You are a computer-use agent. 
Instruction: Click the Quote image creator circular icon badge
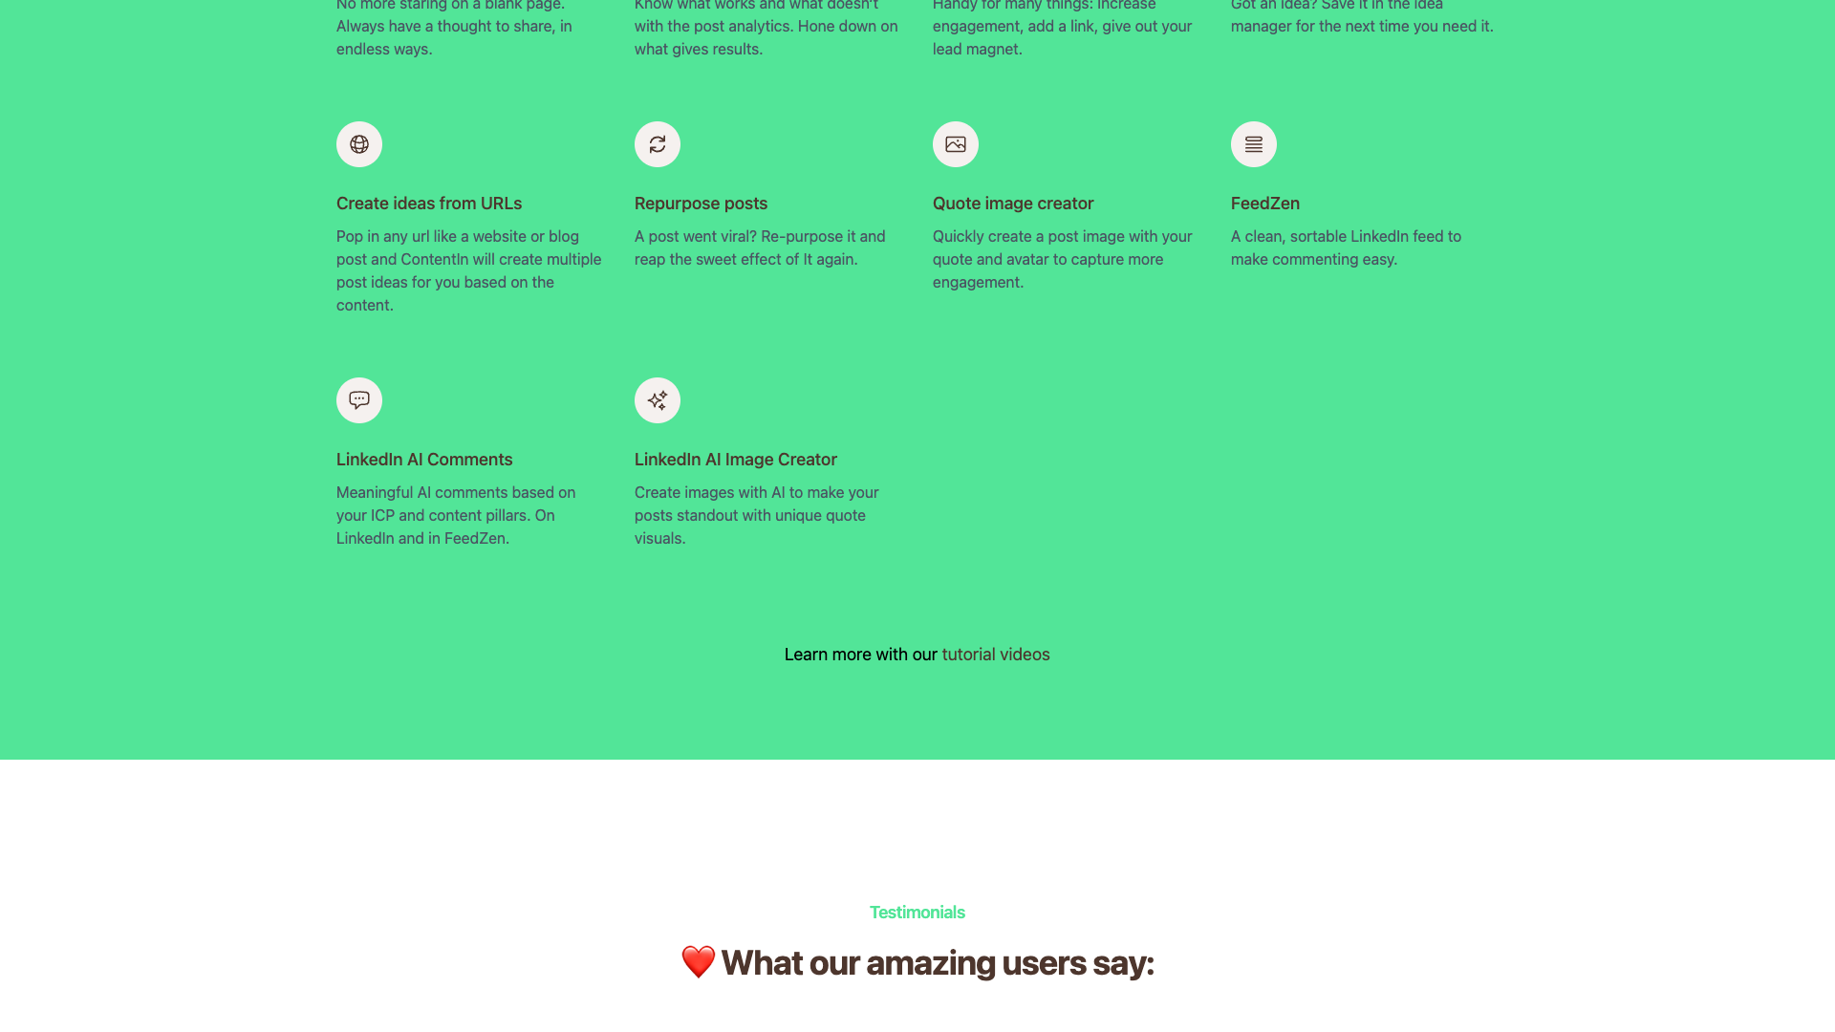955,144
